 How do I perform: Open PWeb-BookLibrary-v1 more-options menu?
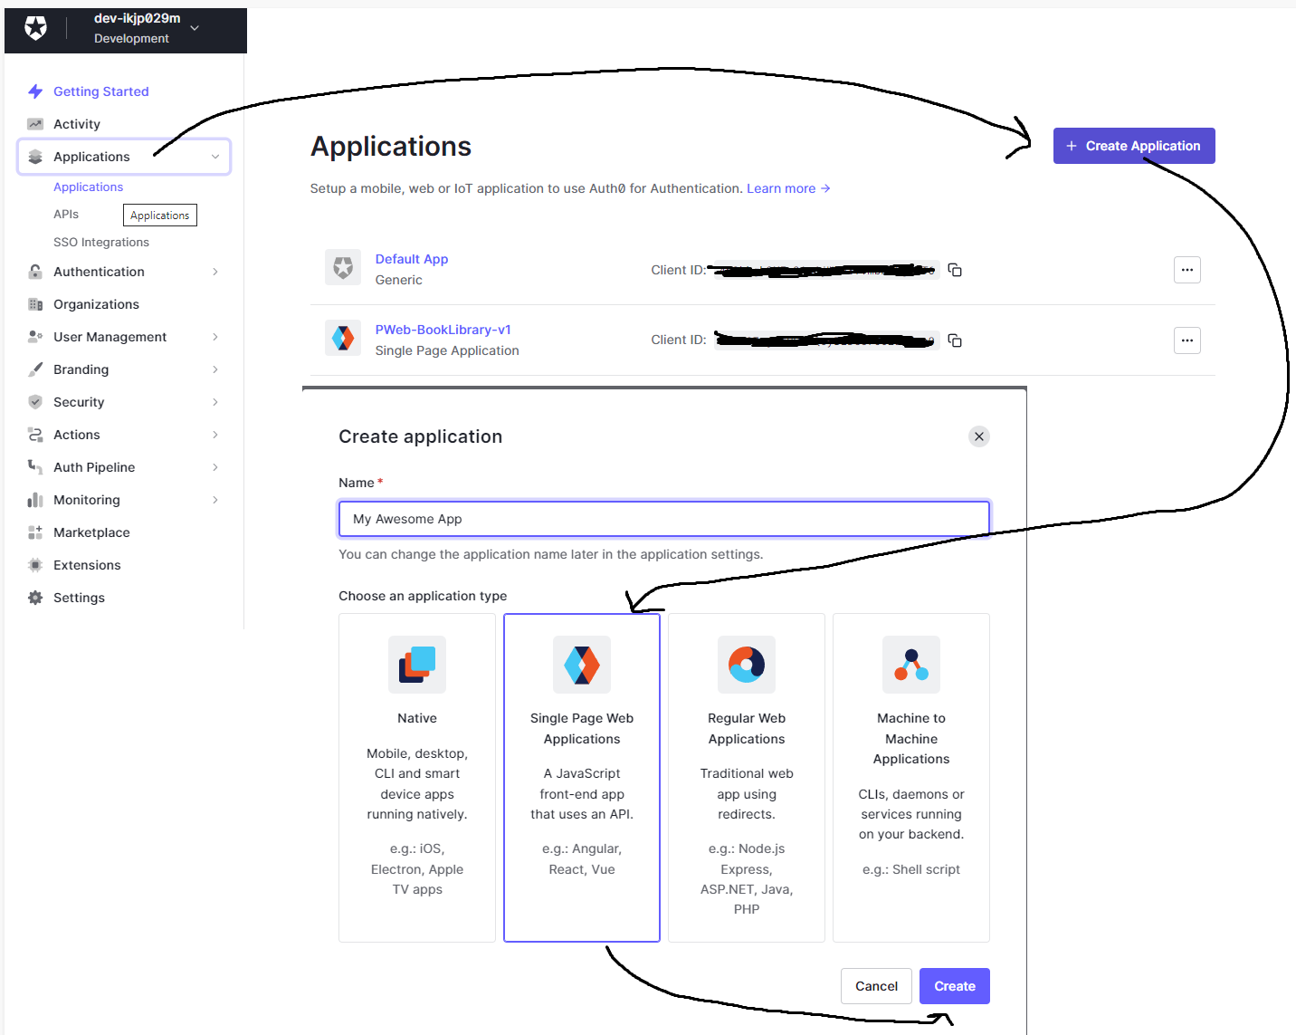tap(1186, 340)
